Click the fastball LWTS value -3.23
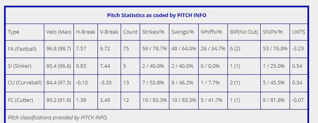 (x=298, y=49)
